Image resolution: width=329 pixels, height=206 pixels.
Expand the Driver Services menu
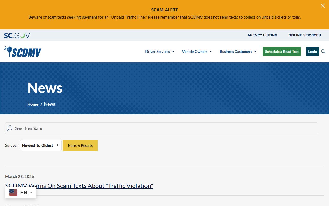click(x=160, y=51)
